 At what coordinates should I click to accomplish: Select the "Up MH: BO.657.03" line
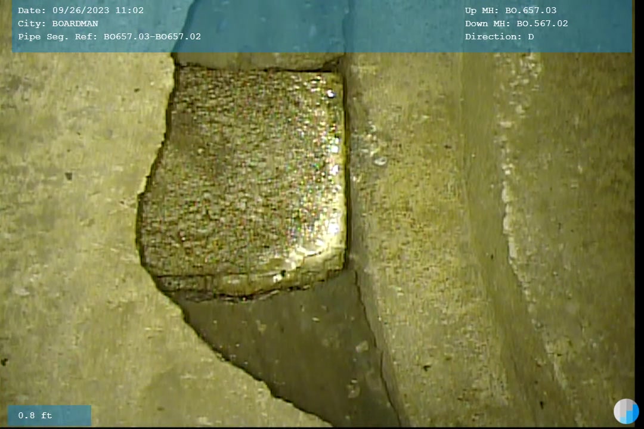tap(510, 10)
